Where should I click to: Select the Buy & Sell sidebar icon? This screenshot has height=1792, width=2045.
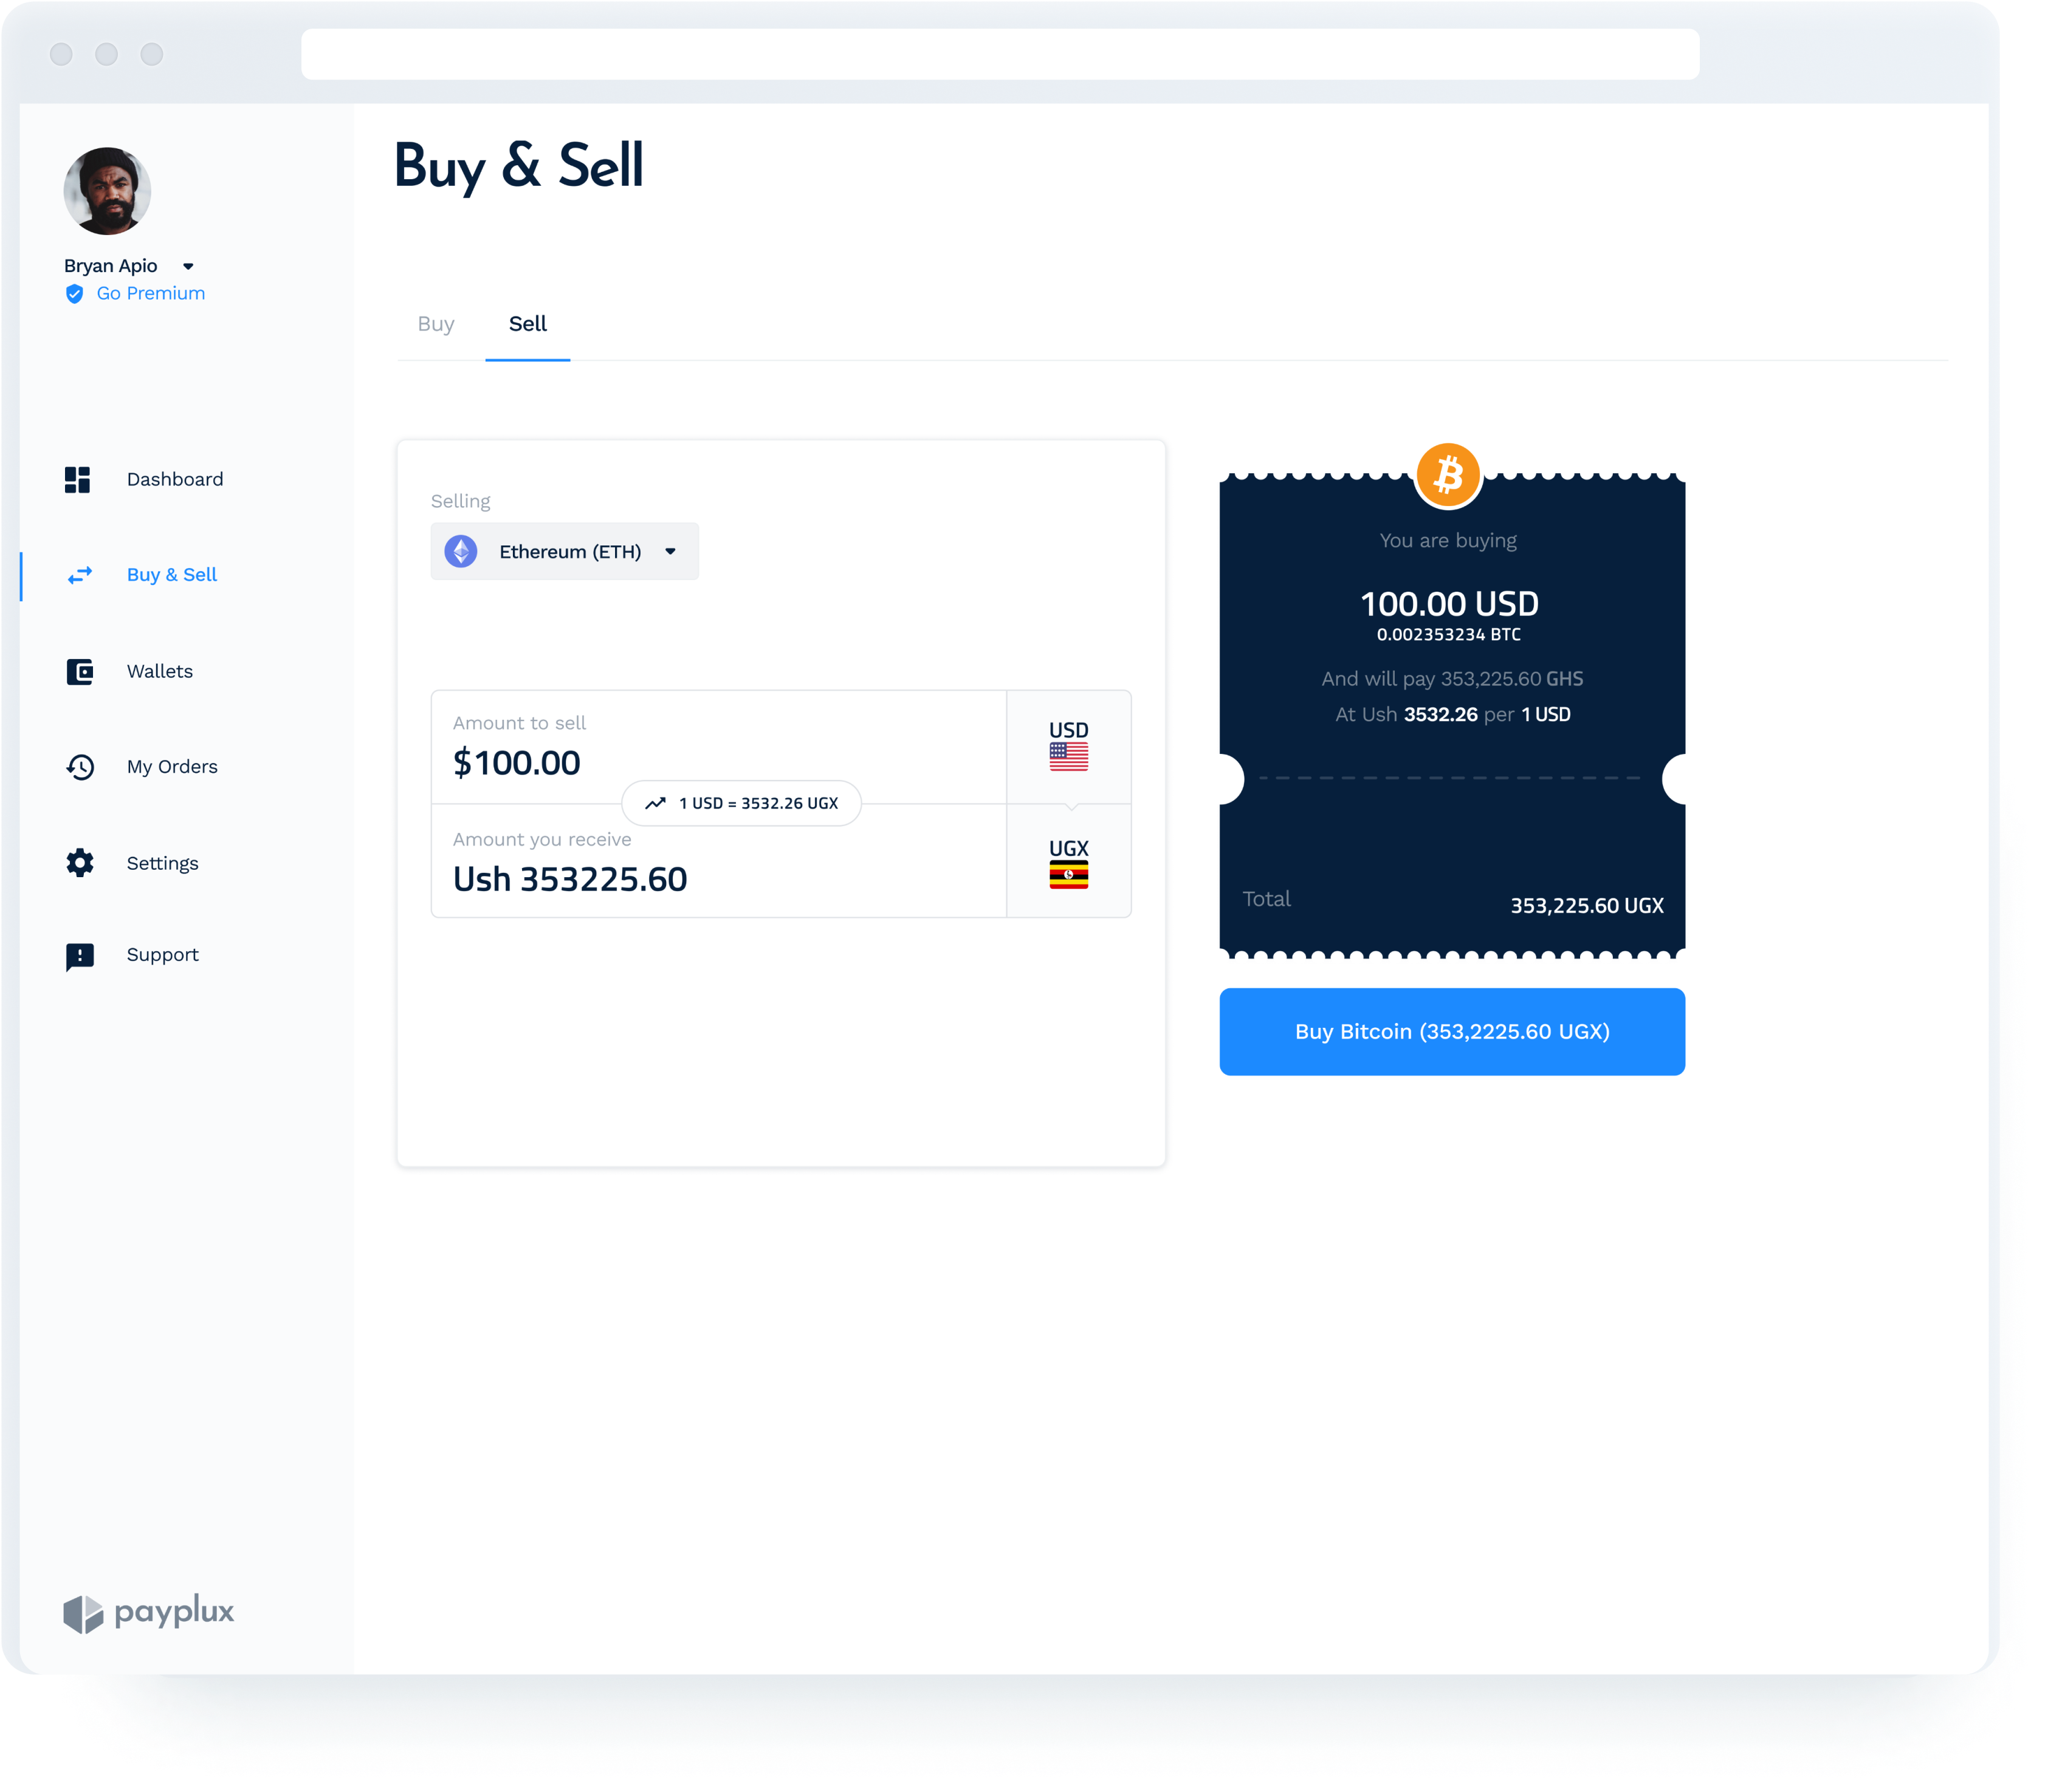80,575
